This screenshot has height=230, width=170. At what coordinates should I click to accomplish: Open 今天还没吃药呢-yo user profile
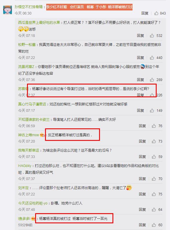(33, 203)
